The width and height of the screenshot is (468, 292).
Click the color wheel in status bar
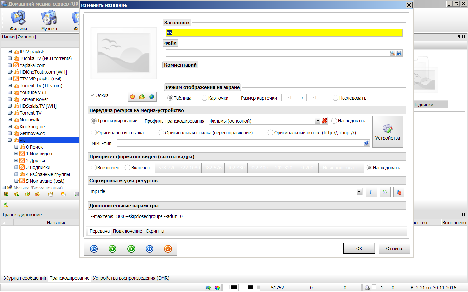(x=217, y=288)
